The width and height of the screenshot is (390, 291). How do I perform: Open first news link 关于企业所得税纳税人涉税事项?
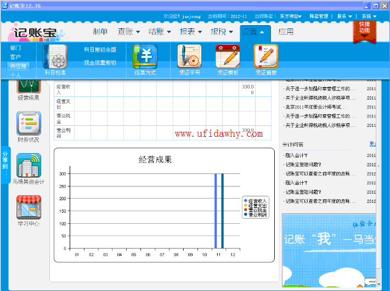320,98
